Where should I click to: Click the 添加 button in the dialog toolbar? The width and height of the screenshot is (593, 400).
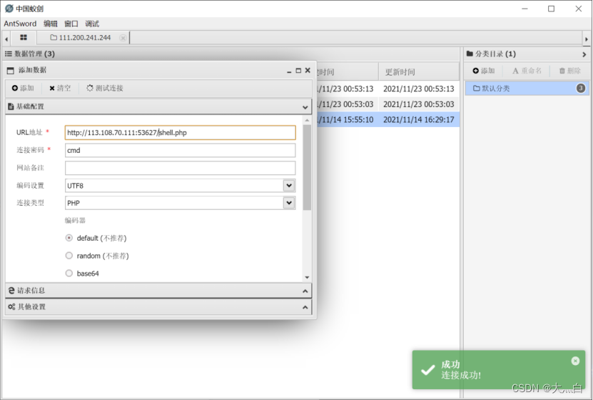(23, 88)
